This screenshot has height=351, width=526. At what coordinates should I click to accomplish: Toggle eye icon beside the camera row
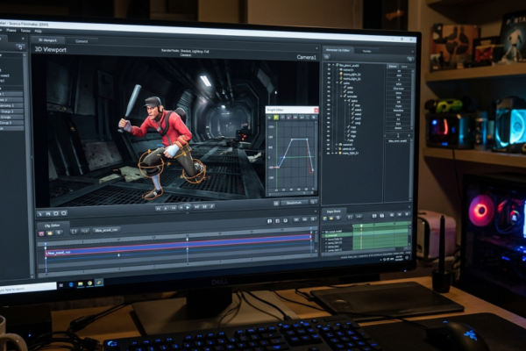click(329, 69)
